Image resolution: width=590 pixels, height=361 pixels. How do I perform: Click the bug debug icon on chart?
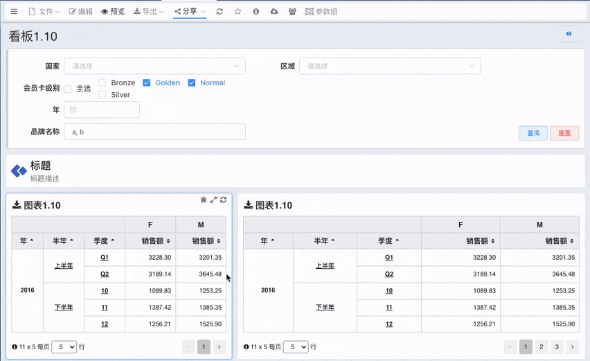204,200
